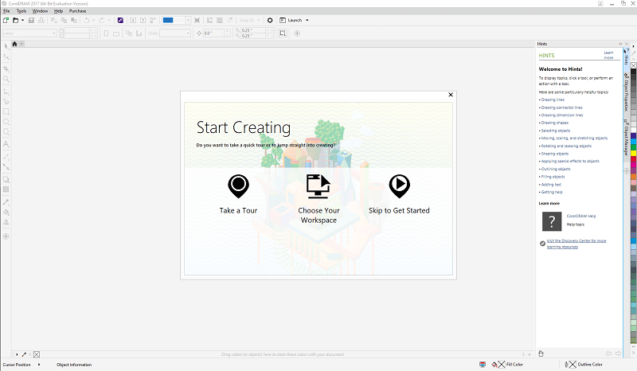Open the Selecting objects hint link
The width and height of the screenshot is (637, 371).
555,131
